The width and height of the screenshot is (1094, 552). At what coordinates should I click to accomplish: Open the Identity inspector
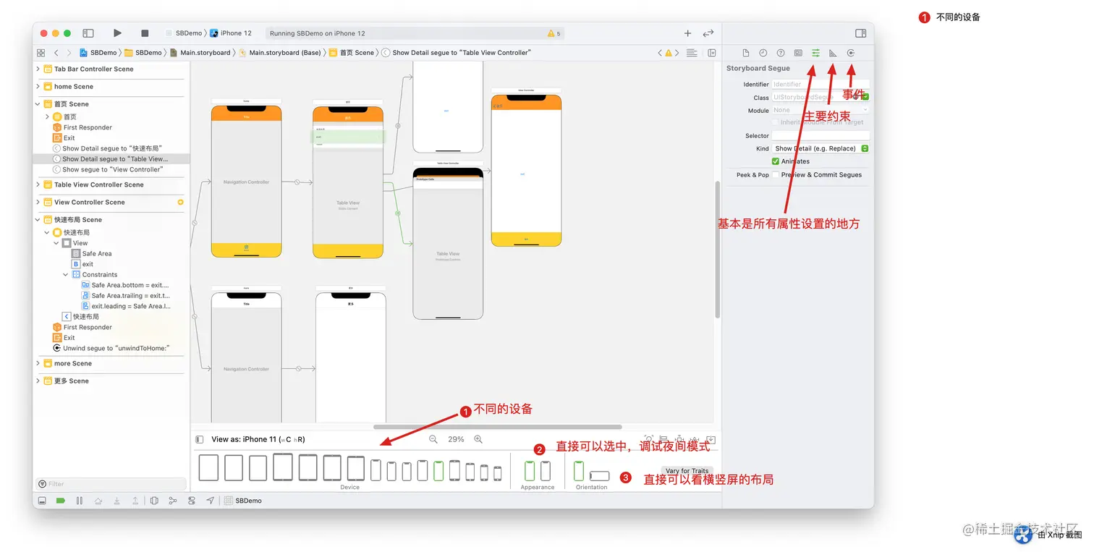click(798, 53)
